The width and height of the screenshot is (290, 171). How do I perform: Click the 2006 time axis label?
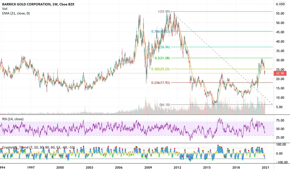click(119, 168)
